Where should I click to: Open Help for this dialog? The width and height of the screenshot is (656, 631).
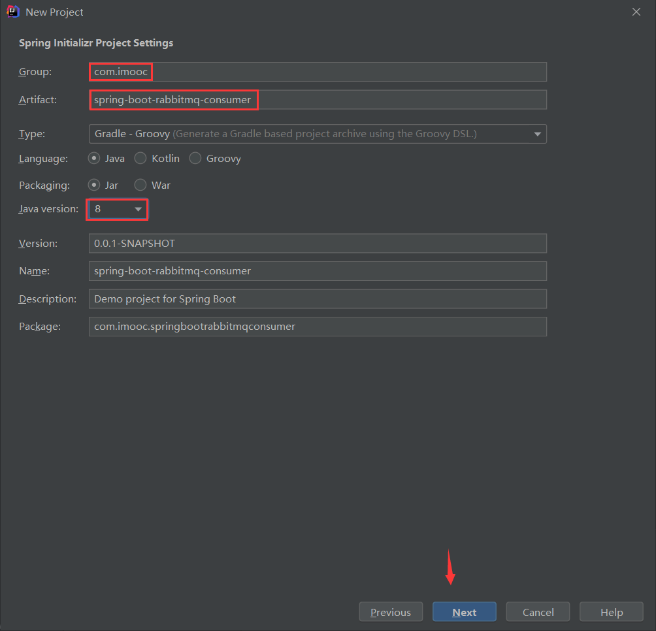(x=612, y=612)
